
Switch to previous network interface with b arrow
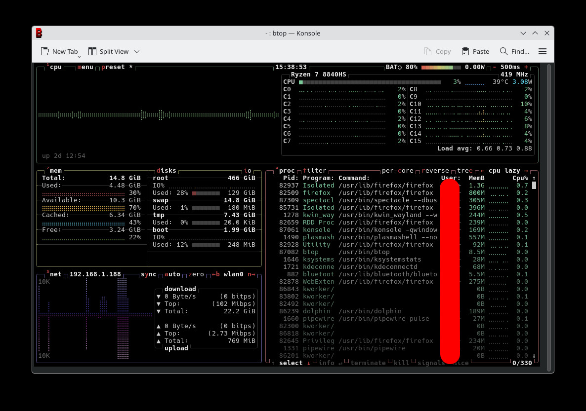click(x=215, y=274)
